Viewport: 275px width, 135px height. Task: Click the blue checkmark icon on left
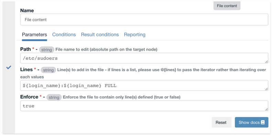pos(9,67)
